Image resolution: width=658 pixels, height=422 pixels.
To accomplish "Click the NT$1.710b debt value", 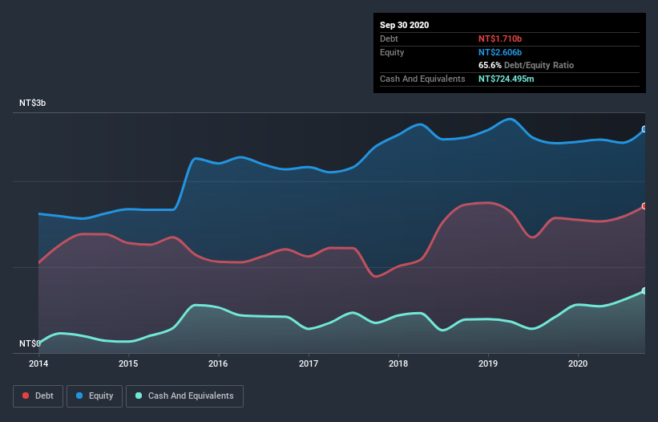I will [500, 39].
